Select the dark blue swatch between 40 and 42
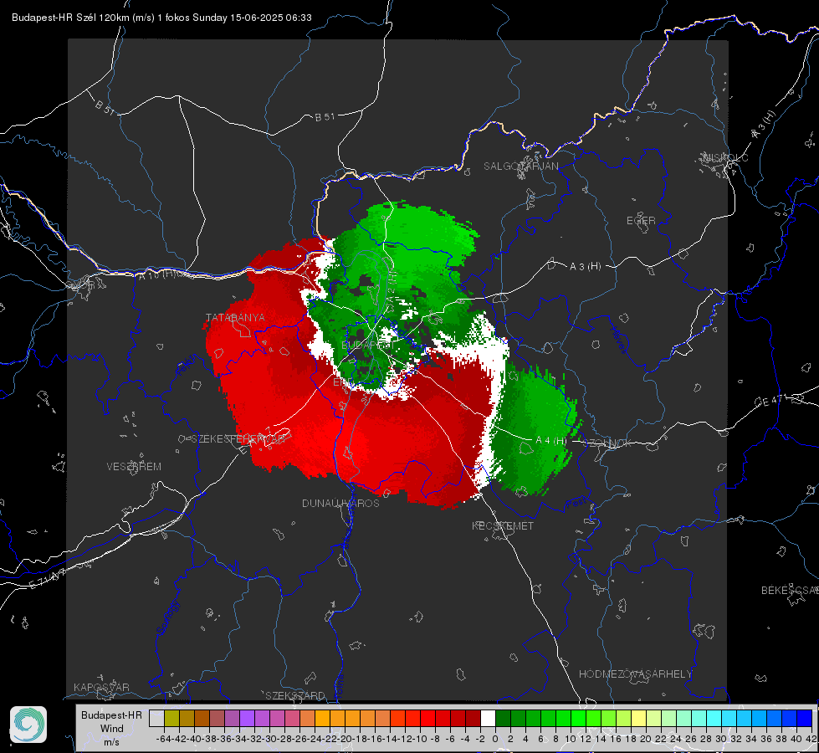Screen dimensions: 819x753 pyautogui.click(x=805, y=719)
